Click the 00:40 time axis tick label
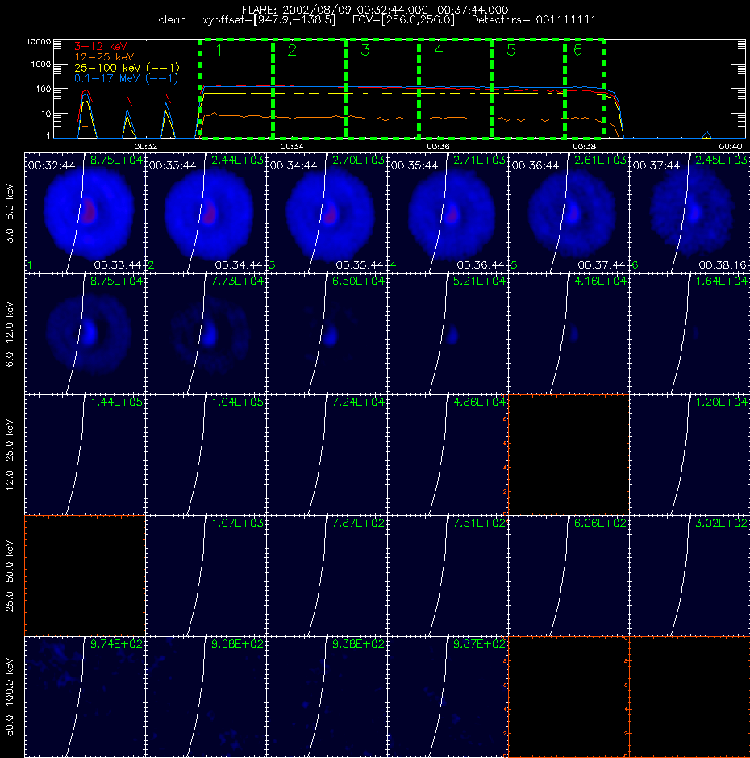This screenshot has height=758, width=750. pyautogui.click(x=730, y=147)
